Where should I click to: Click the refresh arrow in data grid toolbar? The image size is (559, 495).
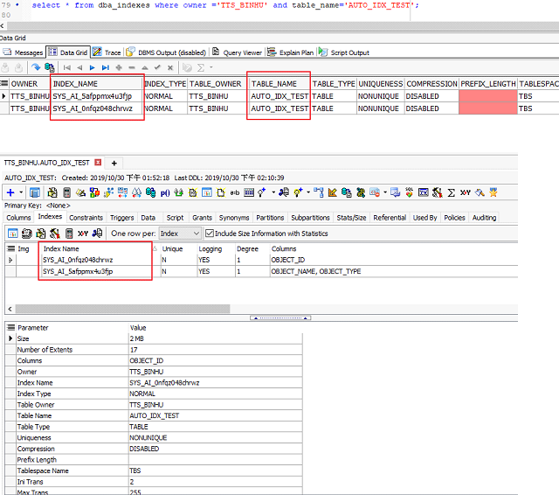point(36,67)
